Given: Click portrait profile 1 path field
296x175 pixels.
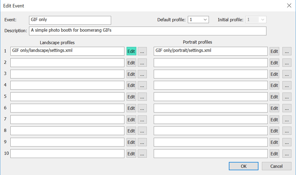Looking at the screenshot, I should pyautogui.click(x=210, y=51).
